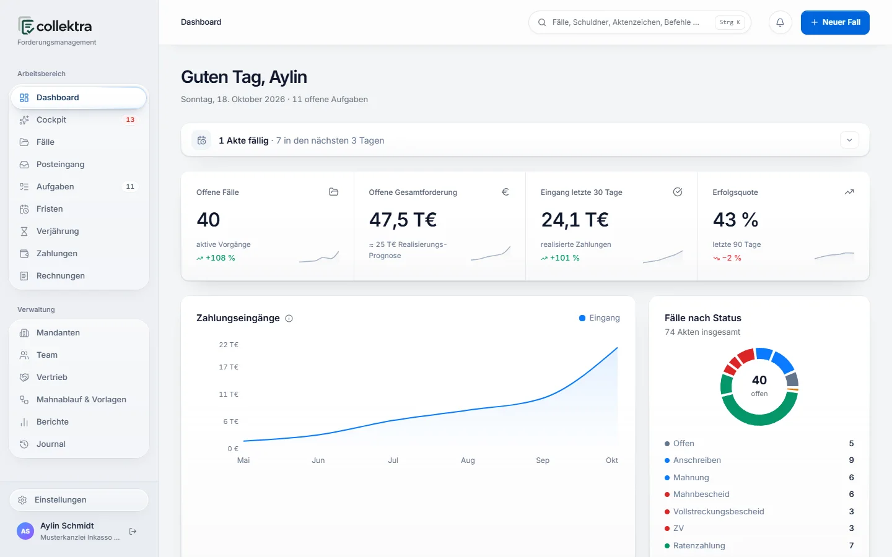Click the Einstellungen gear icon
This screenshot has height=557, width=892.
tap(22, 500)
